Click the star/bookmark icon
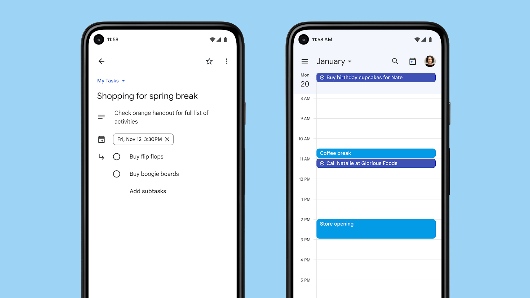Screen dimensions: 530x298 (x=209, y=61)
